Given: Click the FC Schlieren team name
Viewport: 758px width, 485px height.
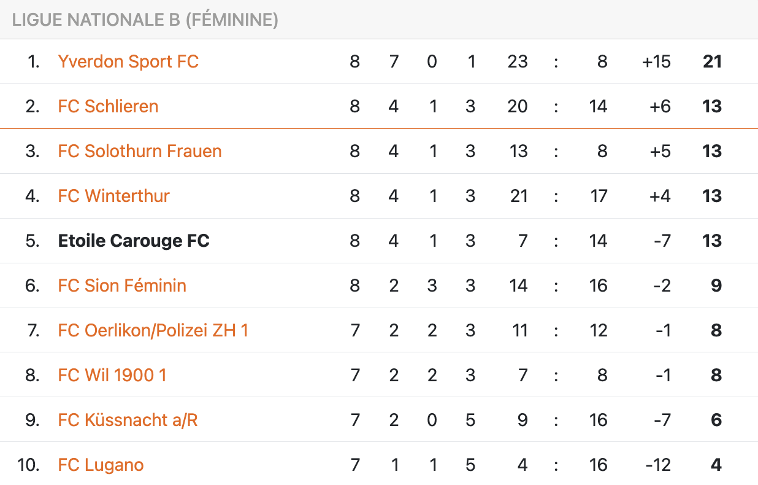Looking at the screenshot, I should click(108, 106).
